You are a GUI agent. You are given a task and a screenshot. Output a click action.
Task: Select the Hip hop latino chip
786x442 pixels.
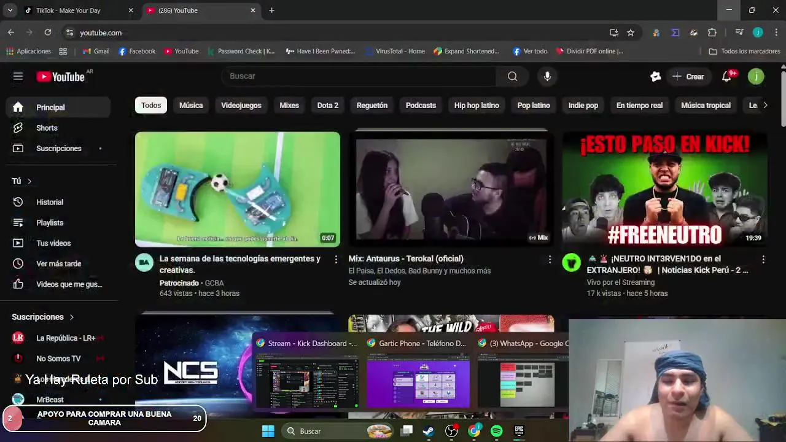pyautogui.click(x=477, y=106)
